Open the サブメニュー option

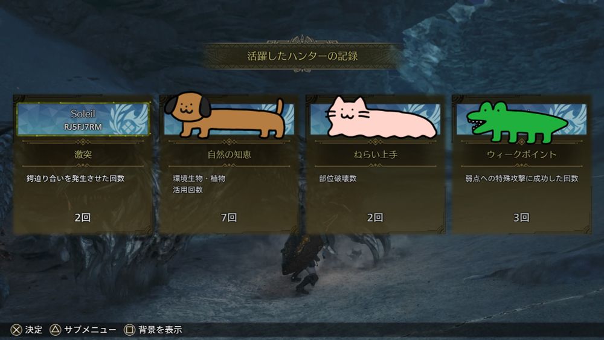[x=90, y=330]
